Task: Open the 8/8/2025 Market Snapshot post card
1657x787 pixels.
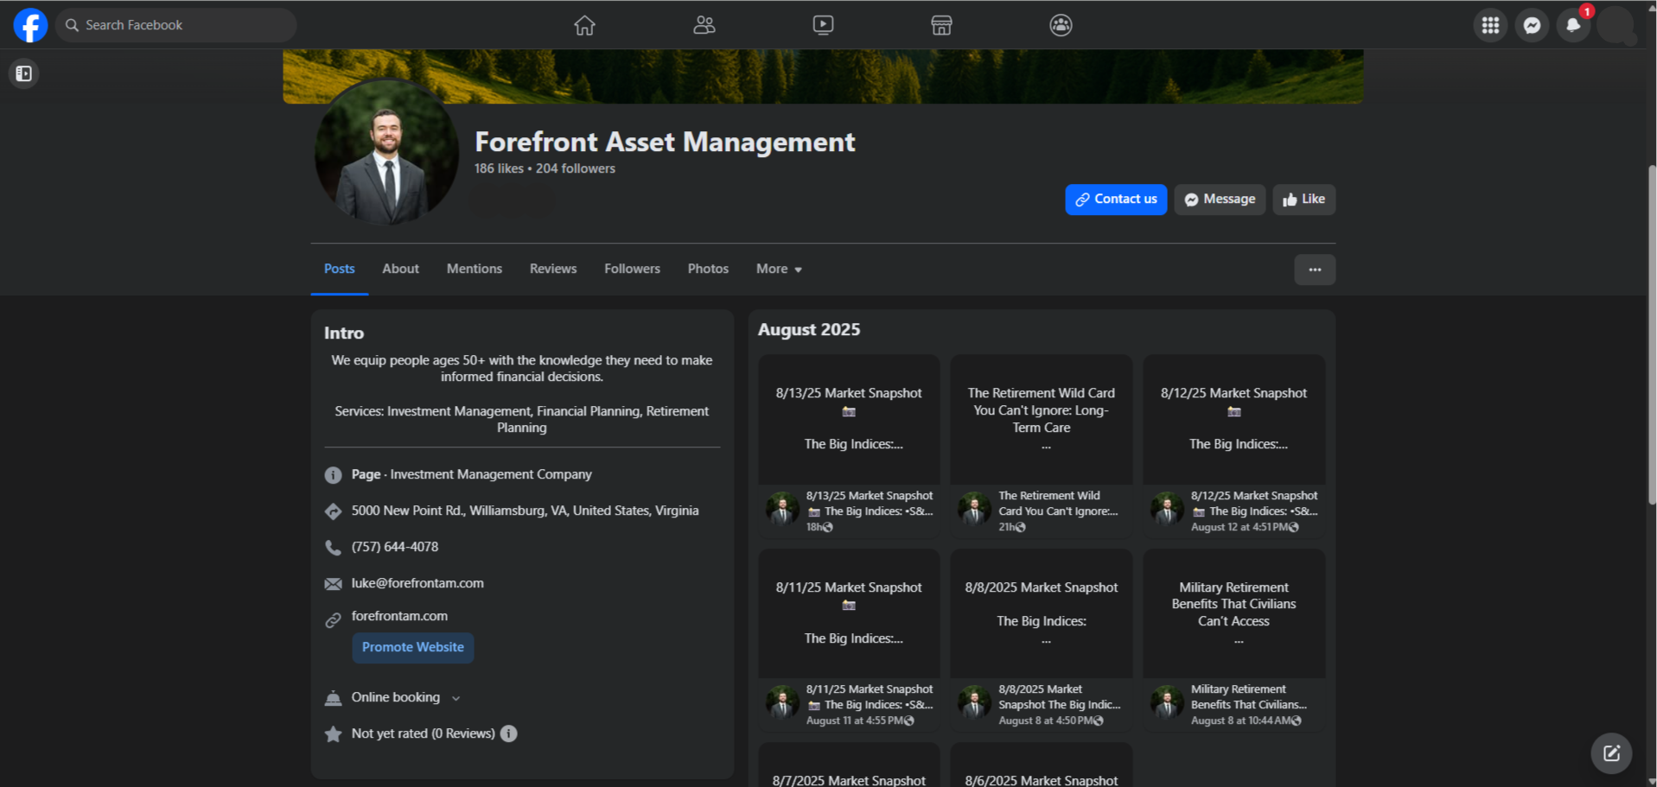Action: click(1042, 641)
